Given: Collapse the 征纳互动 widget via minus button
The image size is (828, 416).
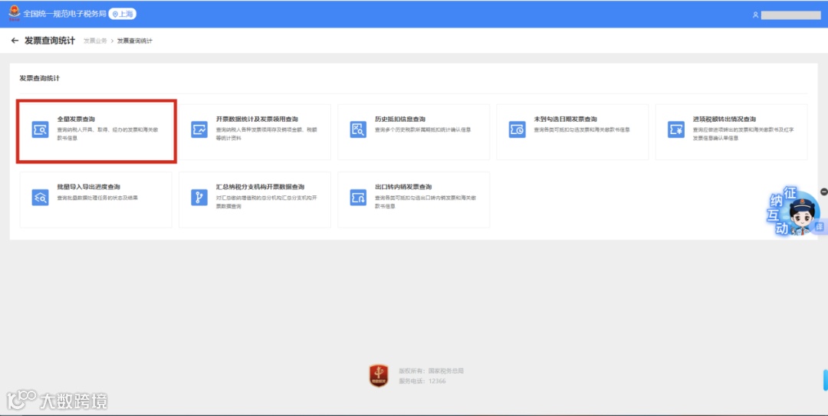Looking at the screenshot, I should (823, 192).
